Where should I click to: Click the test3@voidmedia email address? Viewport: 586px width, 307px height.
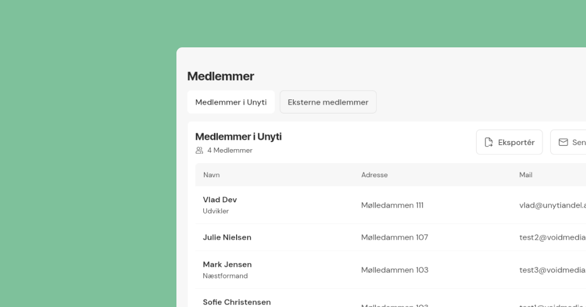(x=552, y=270)
